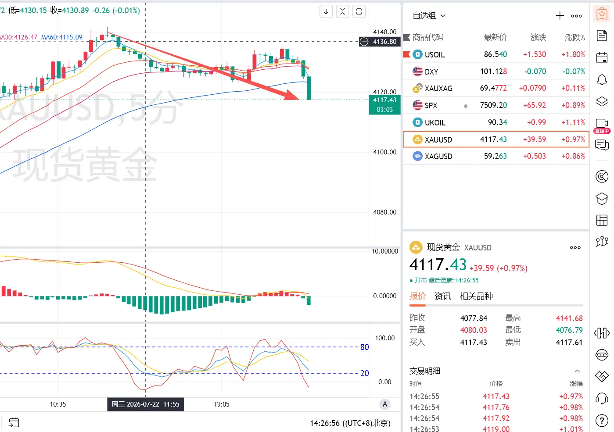
Task: Click the go-to-date calendar icon
Action: point(14,422)
